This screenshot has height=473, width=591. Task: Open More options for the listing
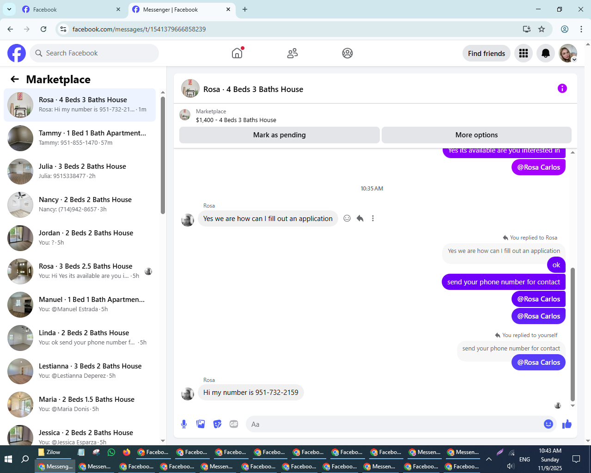476,135
